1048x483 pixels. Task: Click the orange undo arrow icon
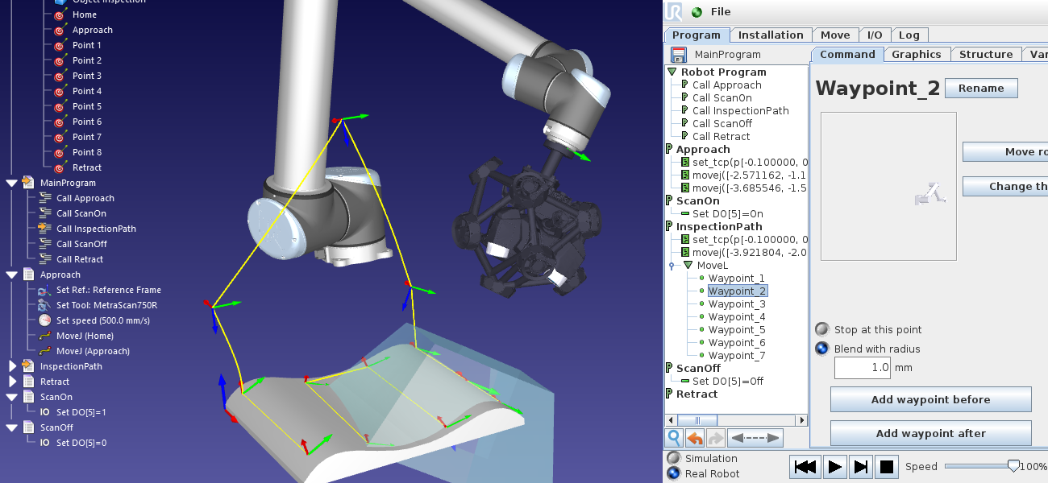click(x=695, y=438)
